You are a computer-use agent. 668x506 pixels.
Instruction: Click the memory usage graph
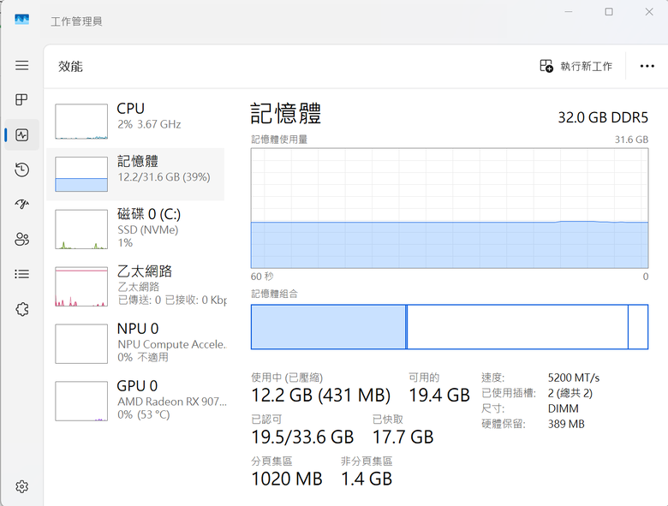pos(450,208)
